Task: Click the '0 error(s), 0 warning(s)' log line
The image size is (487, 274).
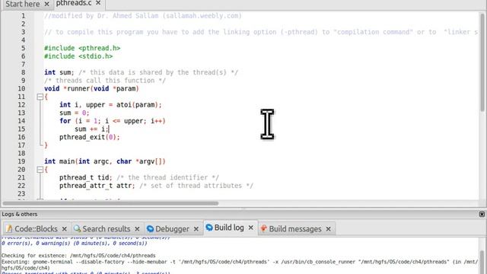Action: pyautogui.click(x=75, y=244)
